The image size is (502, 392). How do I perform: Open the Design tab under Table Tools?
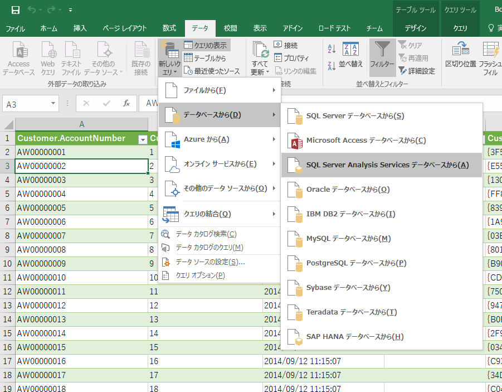point(416,28)
